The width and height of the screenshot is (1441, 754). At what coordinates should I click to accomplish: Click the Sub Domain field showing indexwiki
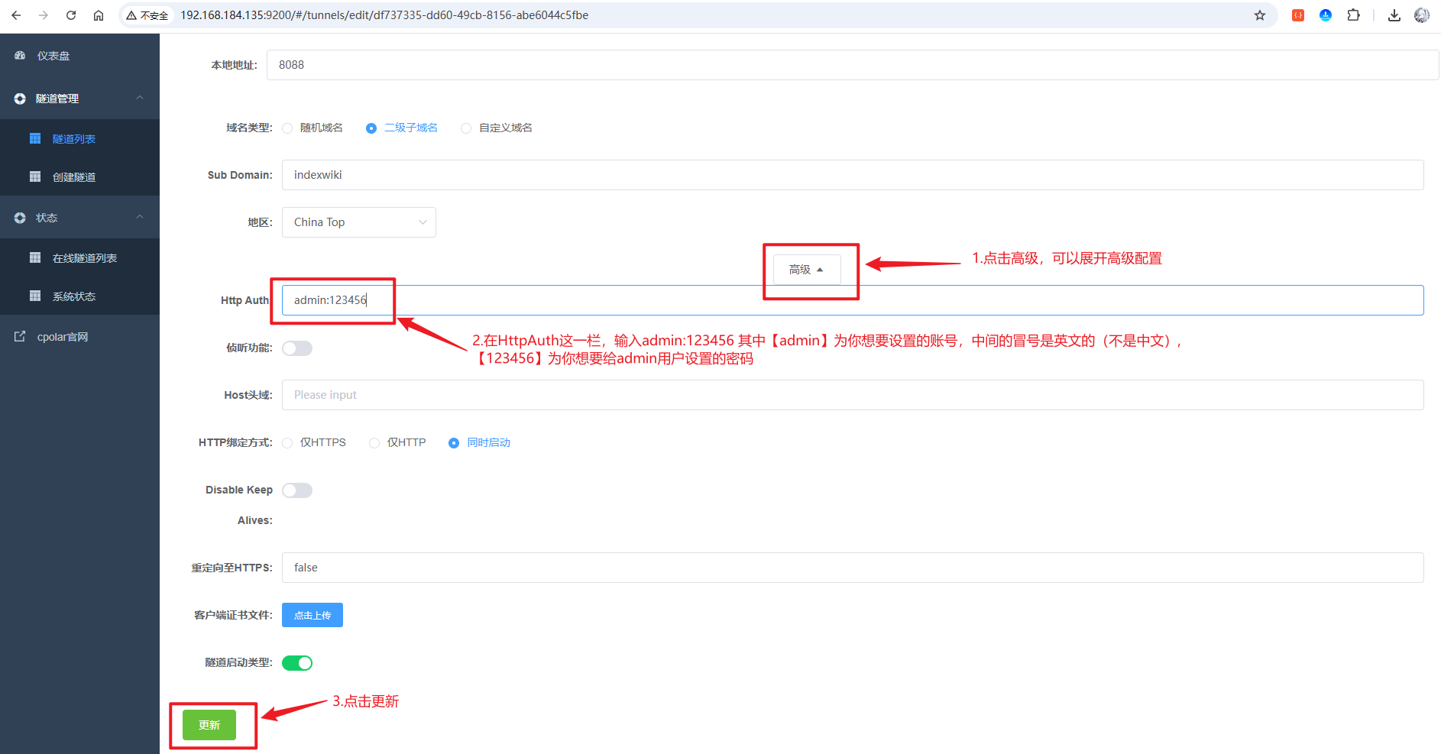853,175
